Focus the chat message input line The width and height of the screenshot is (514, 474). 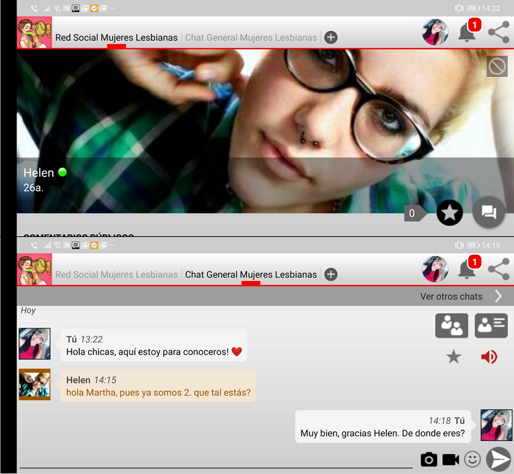[x=215, y=462]
